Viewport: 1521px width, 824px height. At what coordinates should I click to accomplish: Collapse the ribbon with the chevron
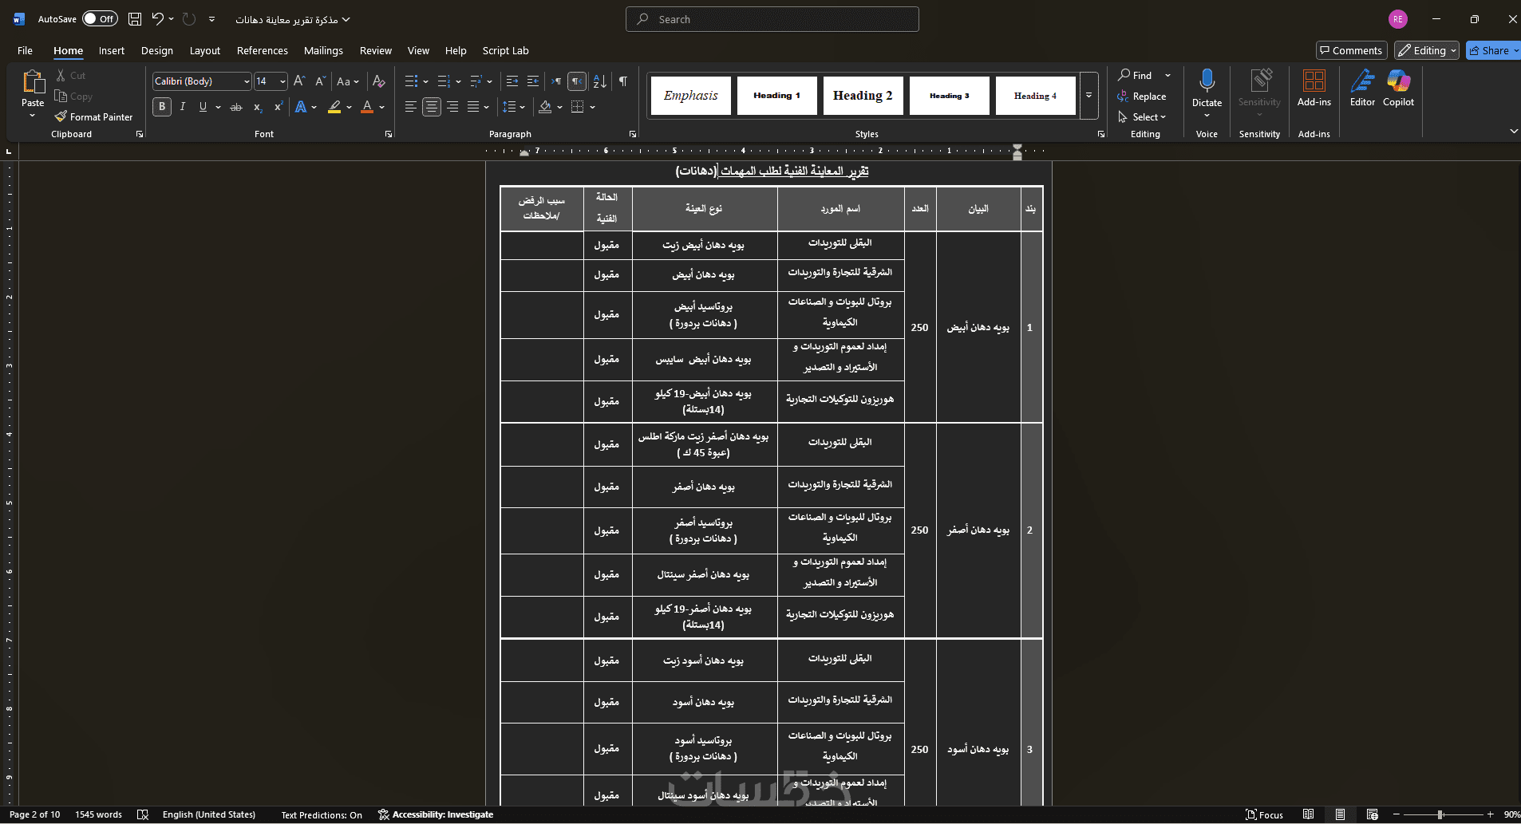pos(1514,131)
